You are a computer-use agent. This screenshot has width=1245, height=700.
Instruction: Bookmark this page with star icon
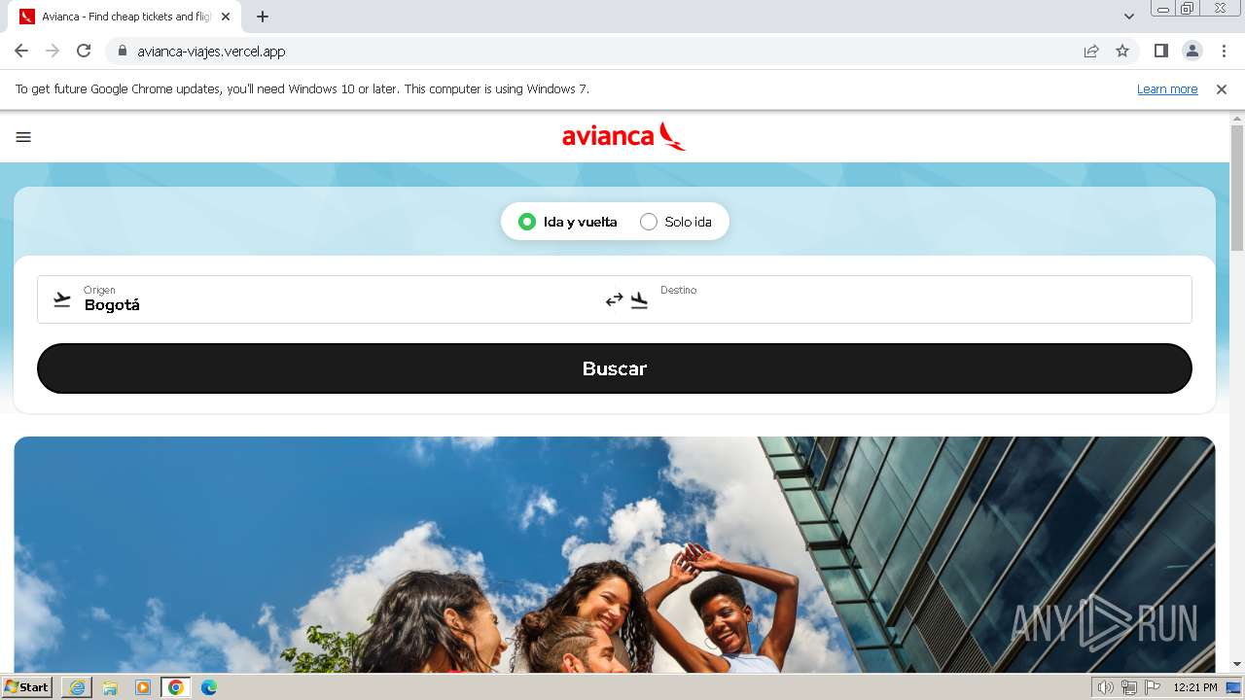coord(1122,52)
